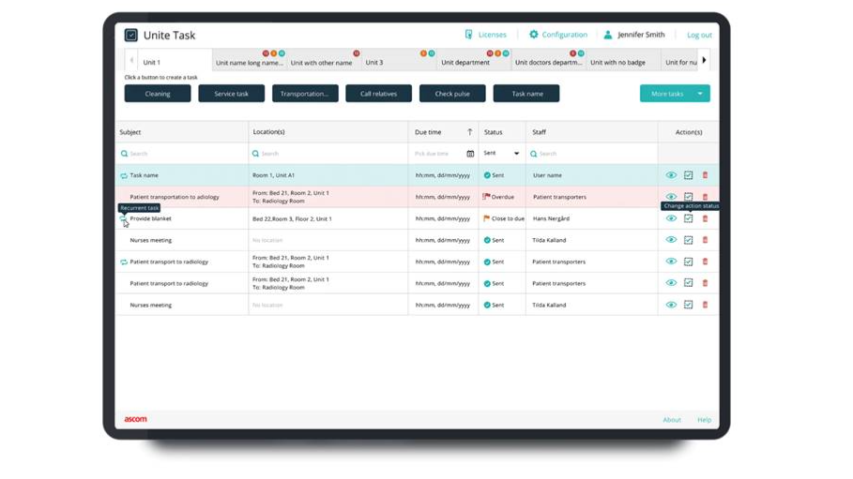Click Staff search field
This screenshot has width=853, height=479.
(x=592, y=154)
